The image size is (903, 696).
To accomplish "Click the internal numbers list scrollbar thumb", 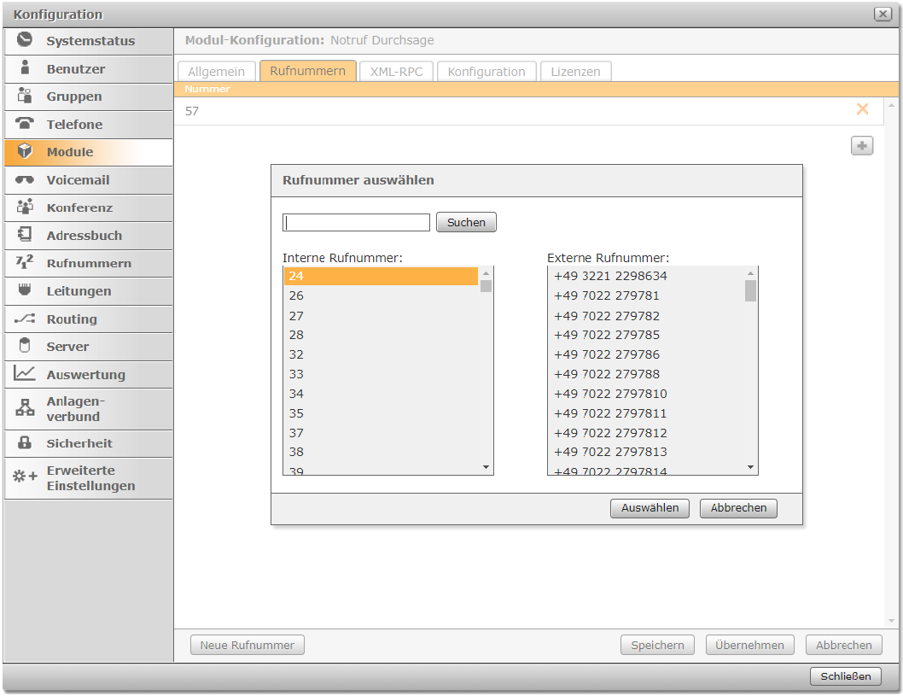I will click(486, 286).
